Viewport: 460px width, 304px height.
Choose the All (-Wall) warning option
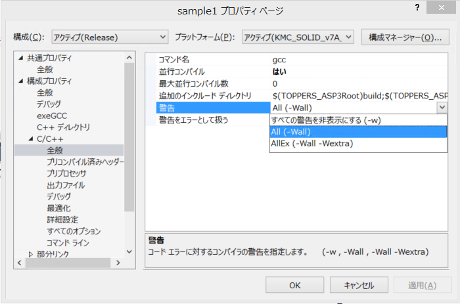292,131
